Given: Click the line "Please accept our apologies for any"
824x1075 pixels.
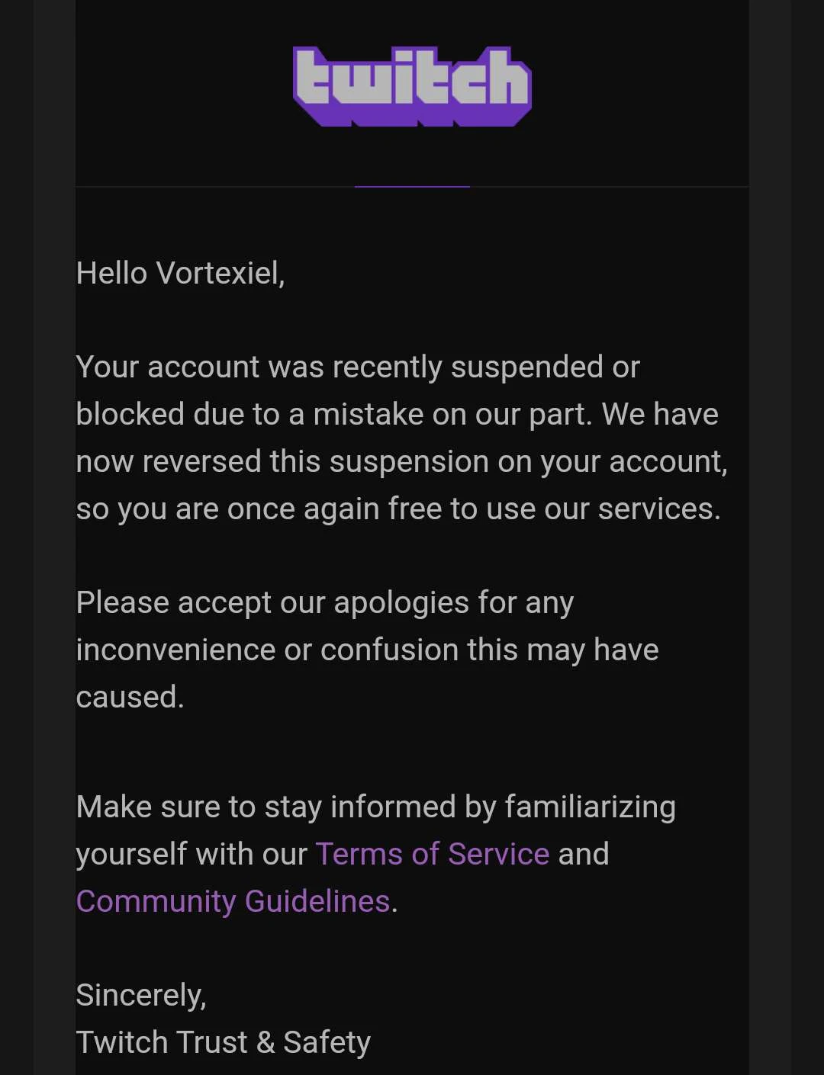Looking at the screenshot, I should (x=325, y=603).
